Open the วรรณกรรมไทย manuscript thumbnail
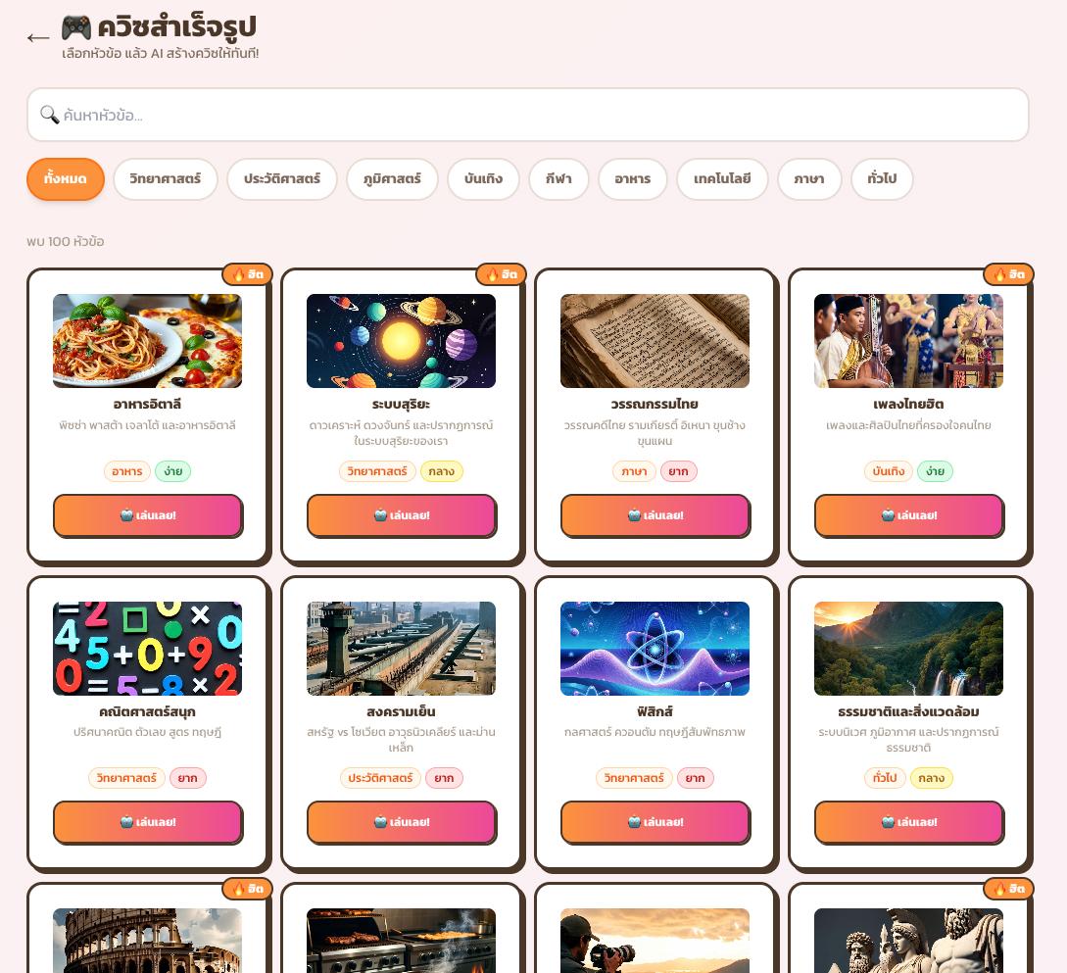 (x=655, y=341)
